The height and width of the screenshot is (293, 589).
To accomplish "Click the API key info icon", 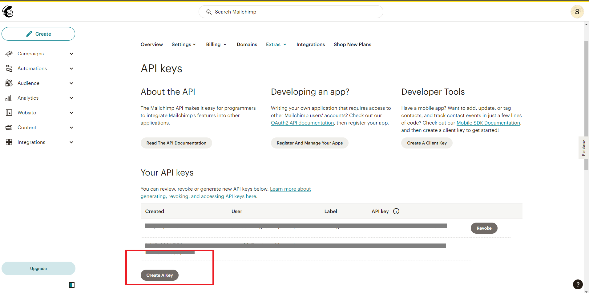I will (x=396, y=211).
